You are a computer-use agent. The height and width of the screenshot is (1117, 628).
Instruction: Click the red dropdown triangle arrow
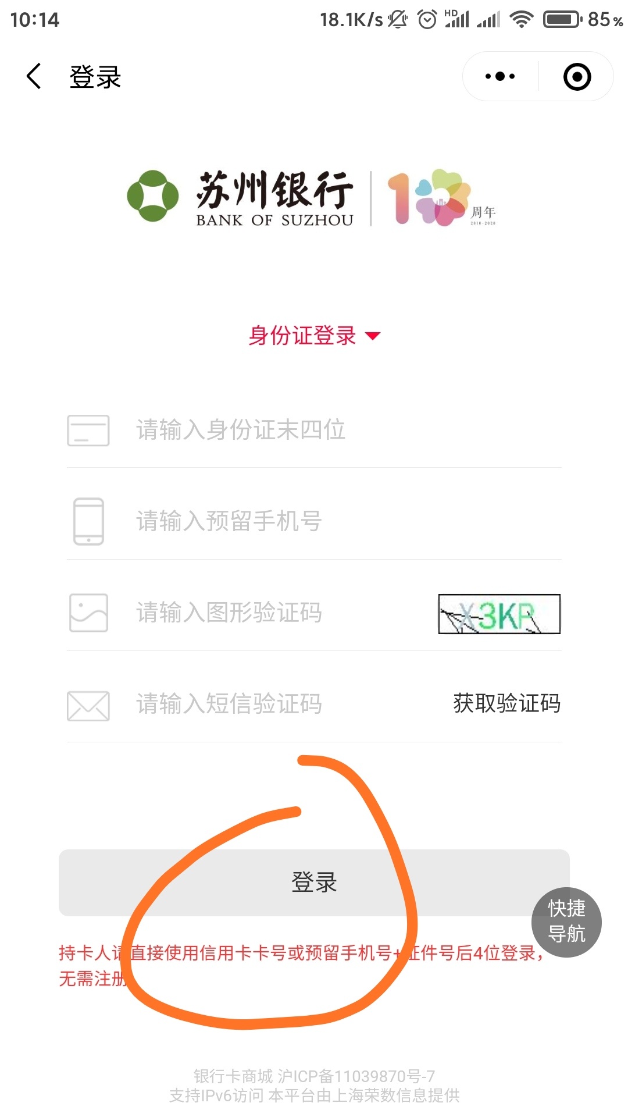pos(372,336)
